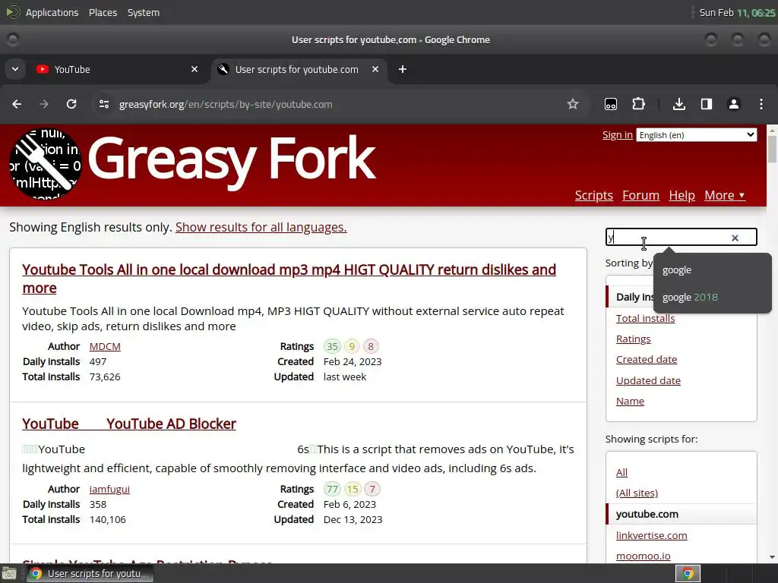Click the scrollbar down arrow

click(x=772, y=557)
